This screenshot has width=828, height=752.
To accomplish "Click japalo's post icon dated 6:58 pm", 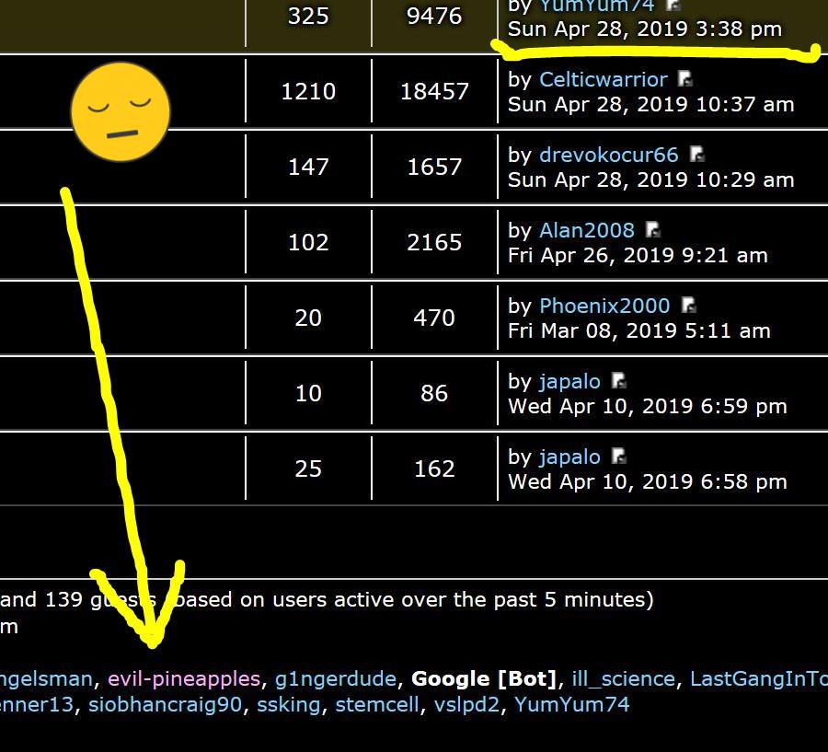I will click(x=618, y=457).
